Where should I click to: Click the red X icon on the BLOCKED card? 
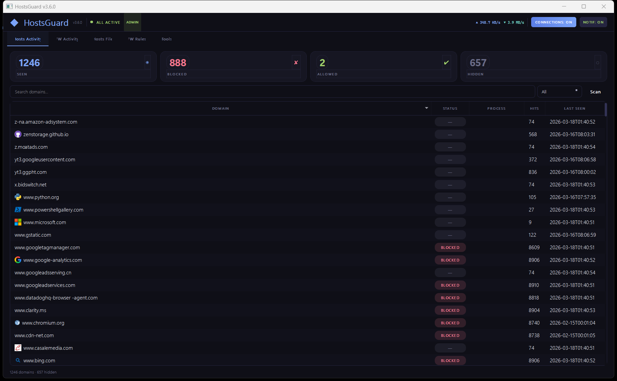(x=296, y=62)
